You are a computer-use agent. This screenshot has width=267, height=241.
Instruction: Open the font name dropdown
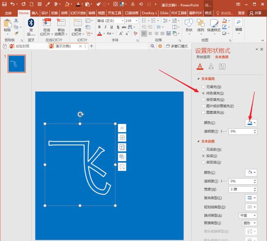tap(122, 21)
